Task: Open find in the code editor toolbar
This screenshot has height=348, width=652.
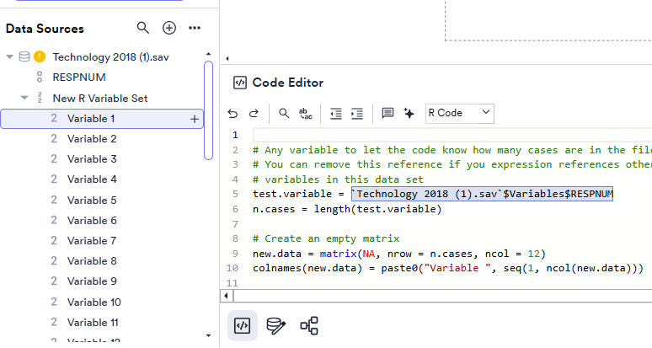Action: [x=284, y=113]
